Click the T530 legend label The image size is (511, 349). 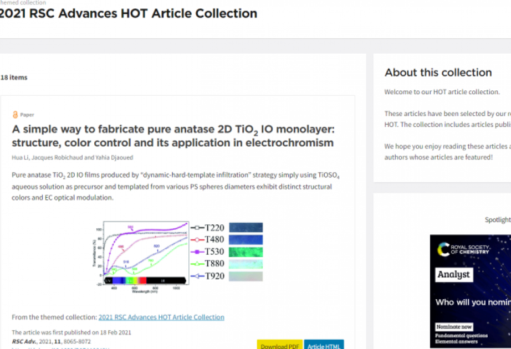214,252
